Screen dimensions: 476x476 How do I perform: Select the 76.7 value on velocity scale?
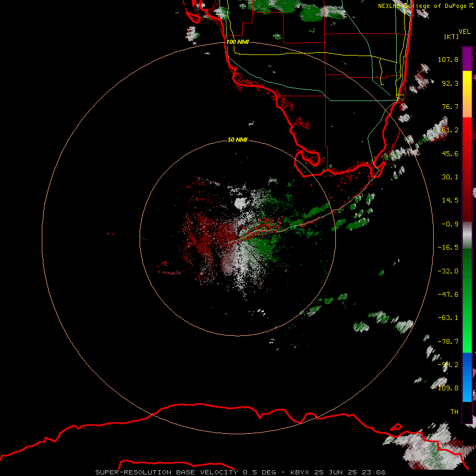tap(450, 106)
